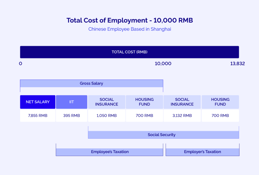The height and width of the screenshot is (175, 259).
Task: Click the 10,000 axis marker
Action: (163, 63)
